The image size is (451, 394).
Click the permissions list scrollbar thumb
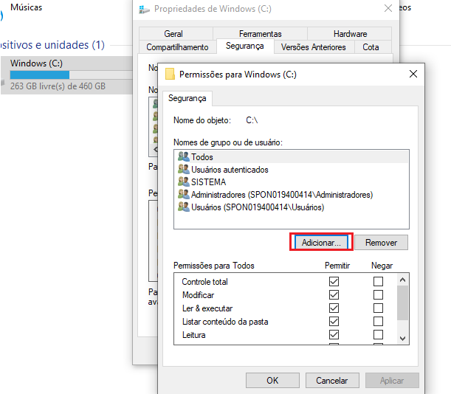[x=403, y=303]
